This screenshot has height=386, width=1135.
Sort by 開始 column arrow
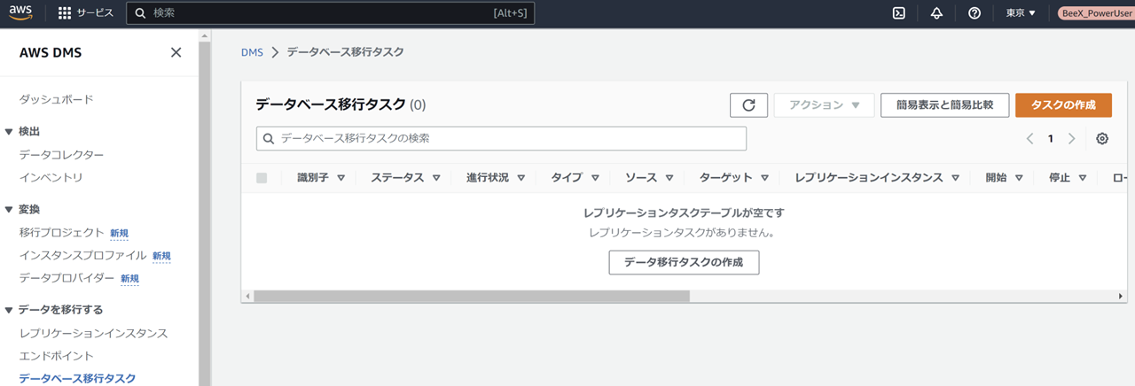coord(1019,178)
